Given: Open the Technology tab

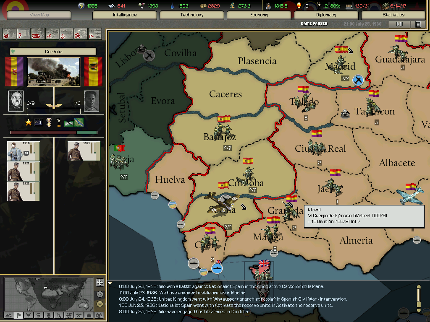Looking at the screenshot, I should (x=192, y=15).
